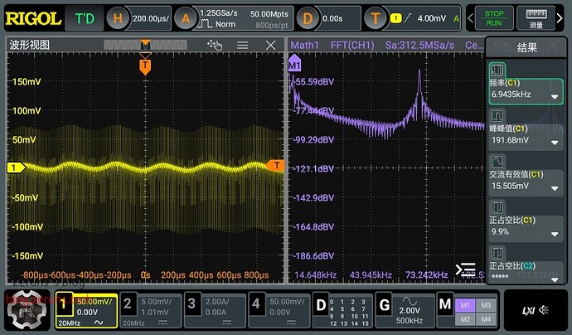The height and width of the screenshot is (335, 572).
Task: Click the list icon in the FFT window
Action: pyautogui.click(x=467, y=269)
